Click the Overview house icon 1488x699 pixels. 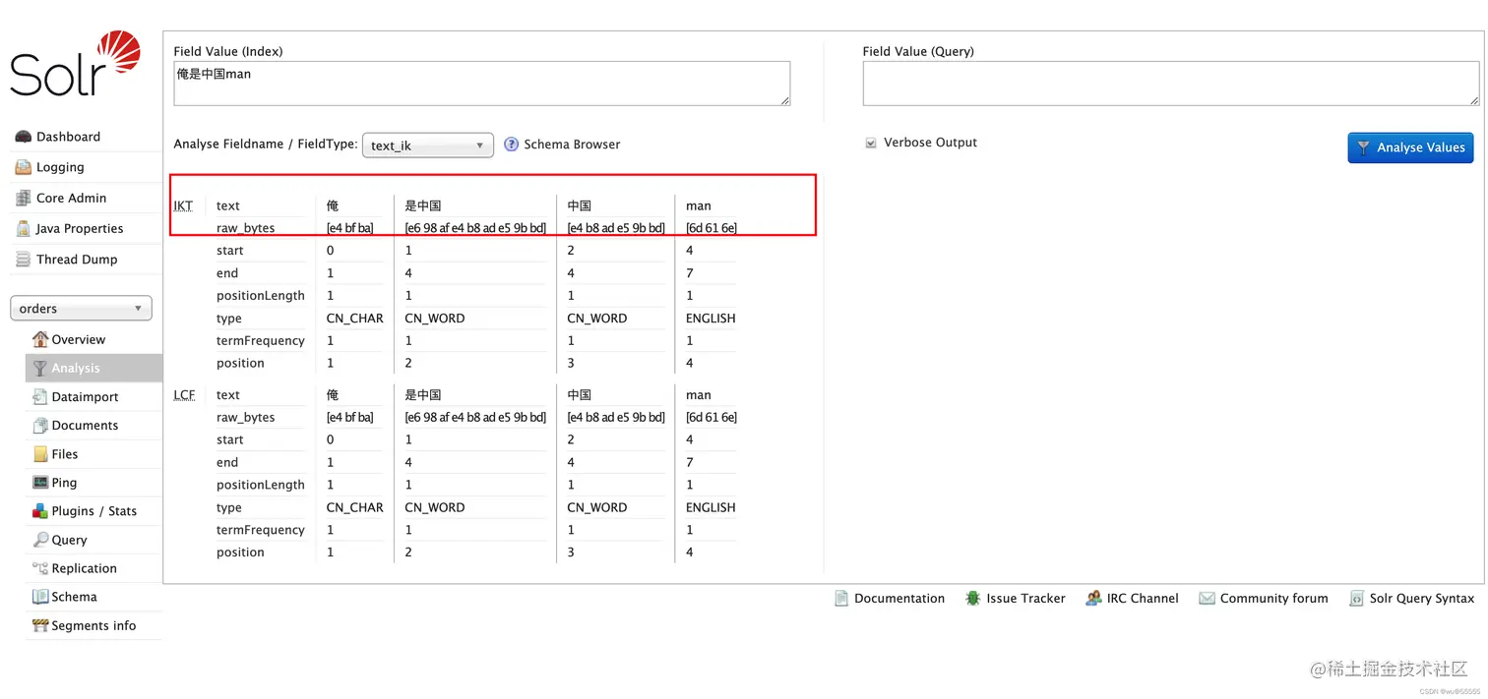click(40, 339)
